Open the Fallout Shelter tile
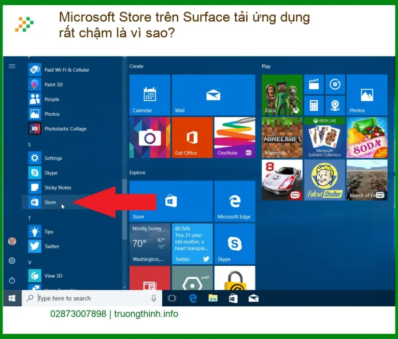Image resolution: width=398 pixels, height=339 pixels. pyautogui.click(x=324, y=180)
